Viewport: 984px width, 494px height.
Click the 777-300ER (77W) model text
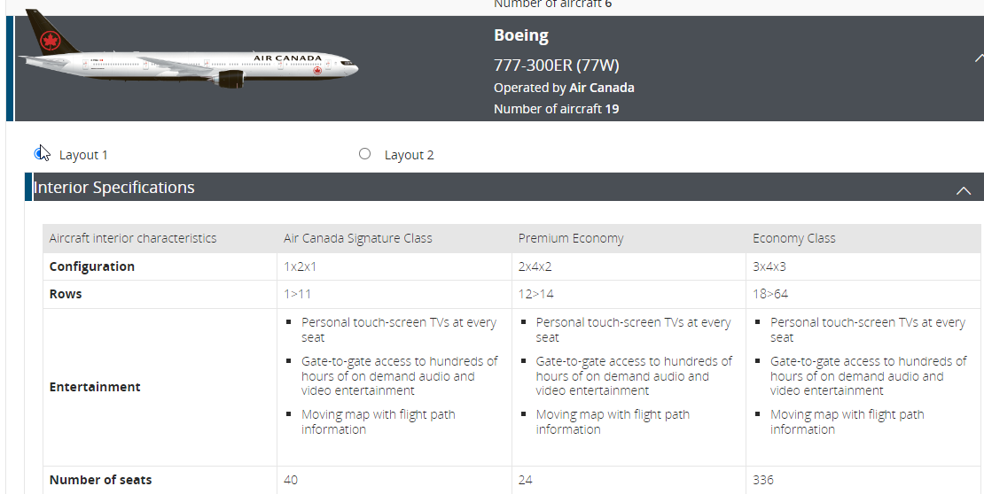(556, 66)
